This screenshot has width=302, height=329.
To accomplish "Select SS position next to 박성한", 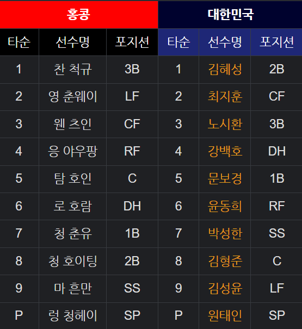I will (x=276, y=233).
